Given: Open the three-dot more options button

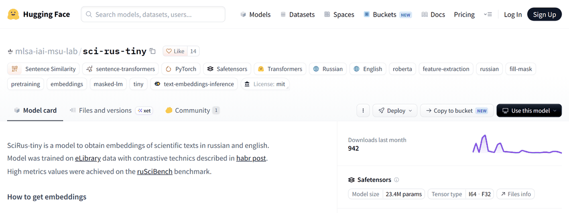Looking at the screenshot, I should click(363, 111).
